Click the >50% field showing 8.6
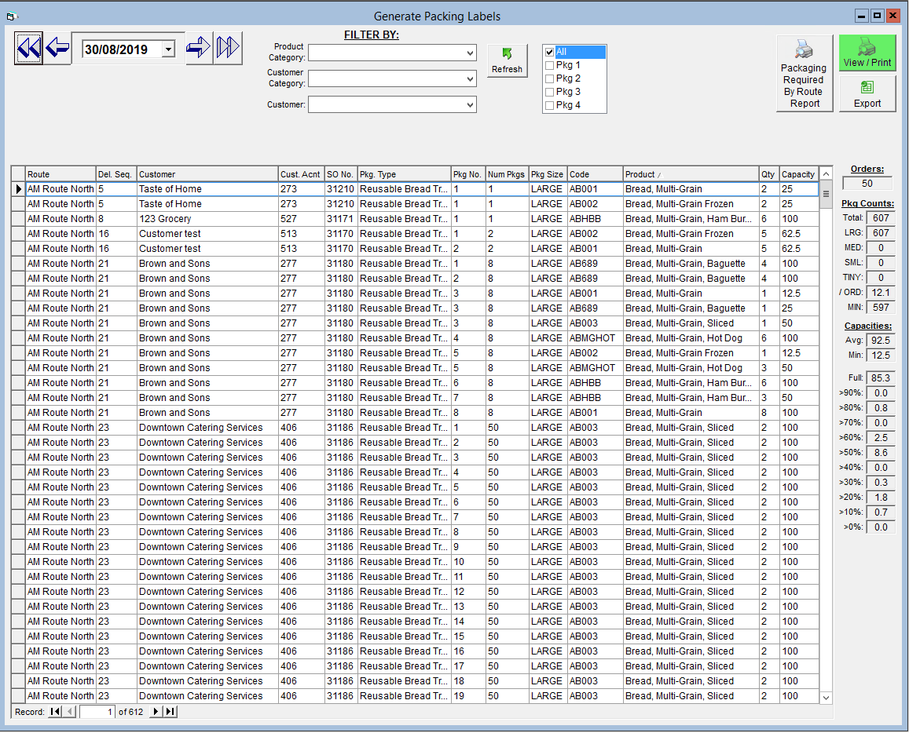The height and width of the screenshot is (733, 909). click(881, 453)
